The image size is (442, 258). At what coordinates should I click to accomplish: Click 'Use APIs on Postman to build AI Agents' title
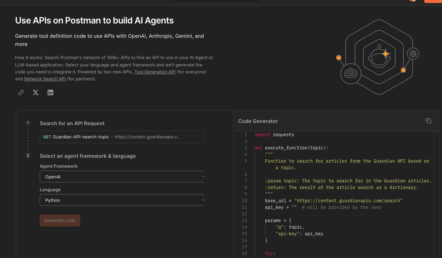click(95, 21)
